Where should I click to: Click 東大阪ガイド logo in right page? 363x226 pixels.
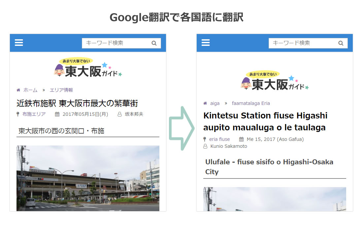coord(275,81)
